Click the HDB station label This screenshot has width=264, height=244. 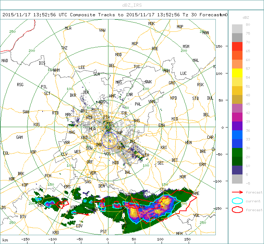point(115,163)
